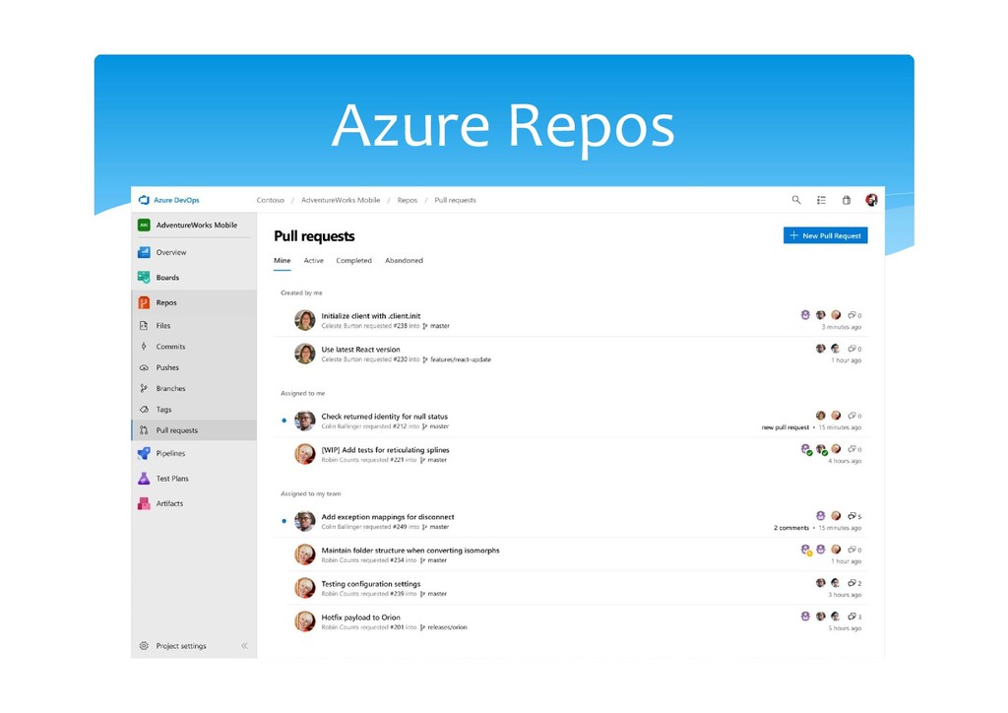1008x713 pixels.
Task: Switch to the Abandoned tab
Action: tap(404, 261)
